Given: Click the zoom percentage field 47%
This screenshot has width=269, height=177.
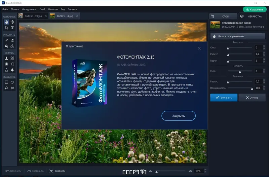Looking at the screenshot, I should point(199,171).
